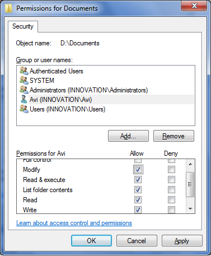
Task: Uncheck Allow for Read & execute
Action: click(x=138, y=180)
